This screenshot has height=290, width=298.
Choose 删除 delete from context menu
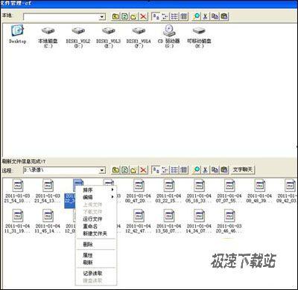click(x=96, y=245)
